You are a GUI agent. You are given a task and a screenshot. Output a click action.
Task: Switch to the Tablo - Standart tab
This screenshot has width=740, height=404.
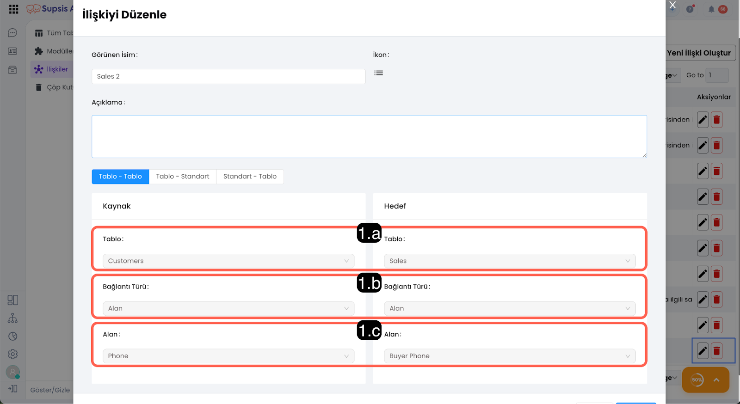point(182,177)
